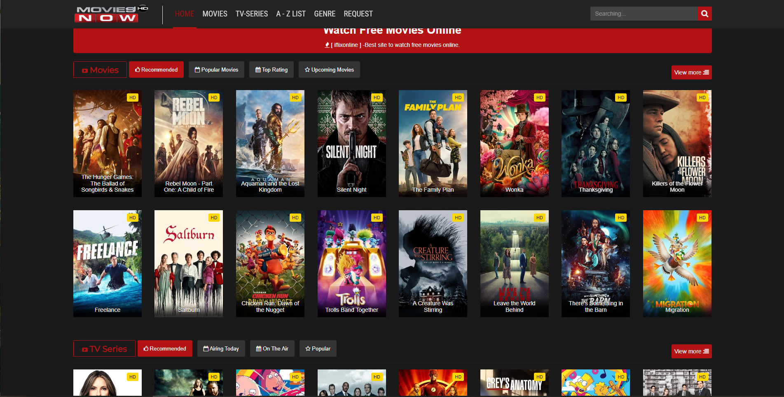Open the Silent Night movie poster
784x397 pixels.
(x=351, y=143)
